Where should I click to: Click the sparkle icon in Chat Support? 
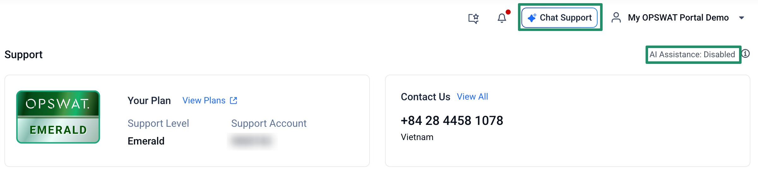coord(532,18)
